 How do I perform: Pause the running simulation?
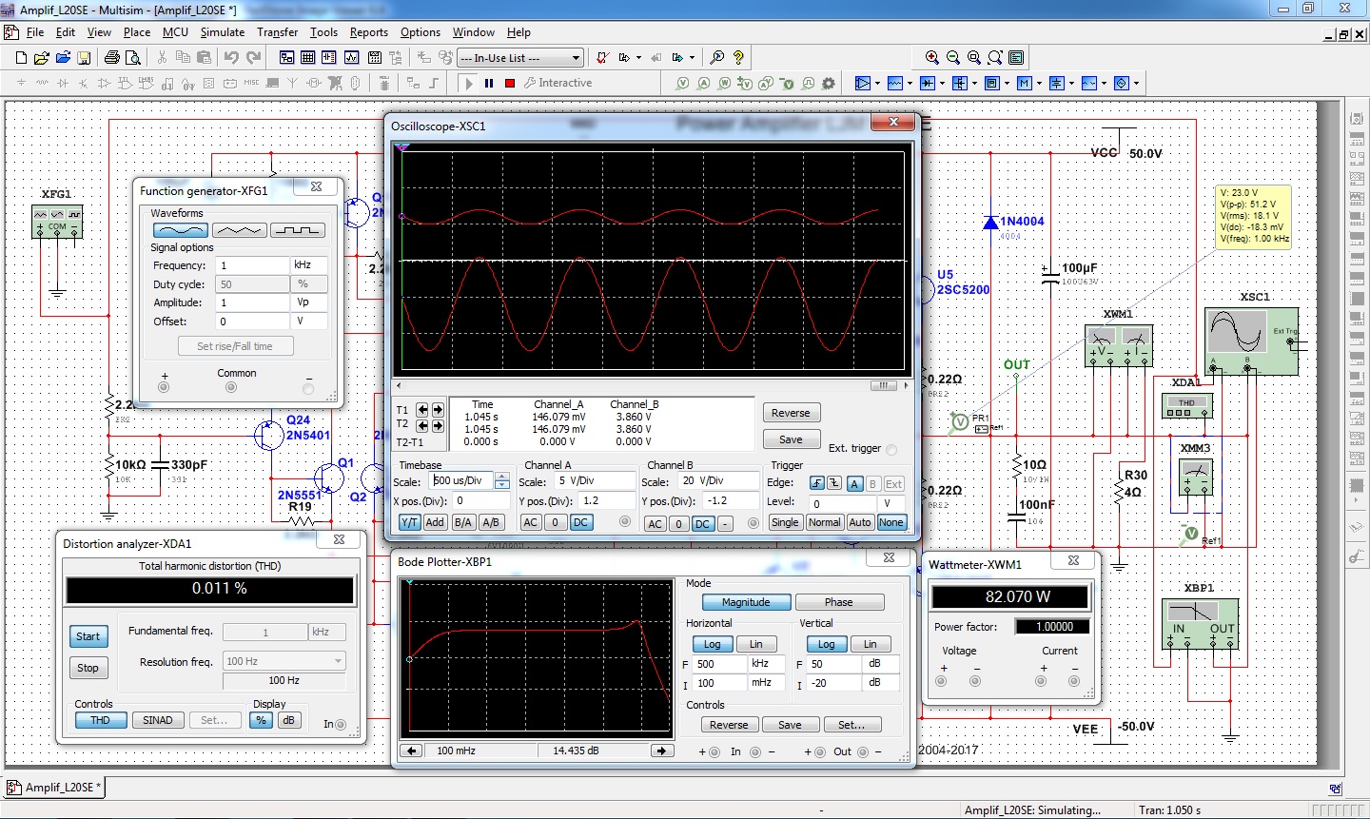[489, 84]
